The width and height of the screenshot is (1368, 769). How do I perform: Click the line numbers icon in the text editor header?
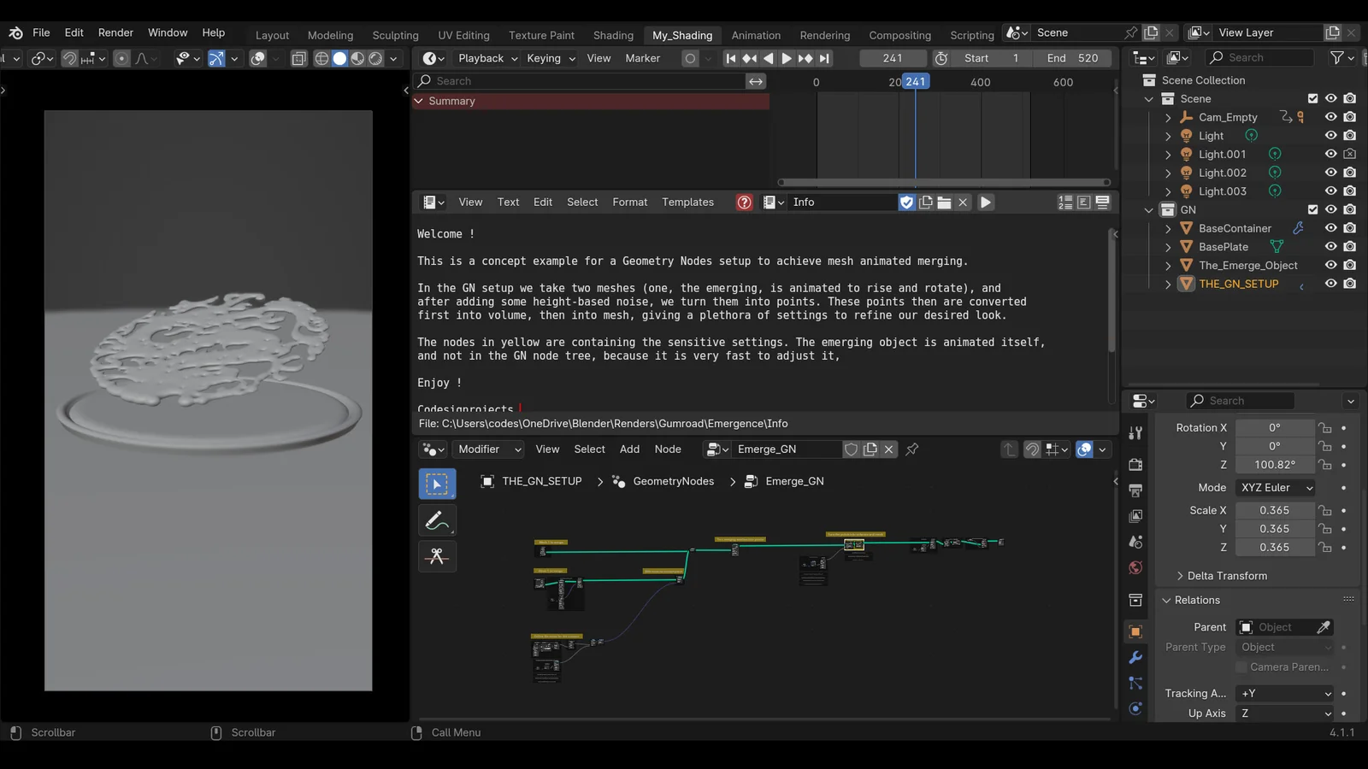pyautogui.click(x=1065, y=202)
